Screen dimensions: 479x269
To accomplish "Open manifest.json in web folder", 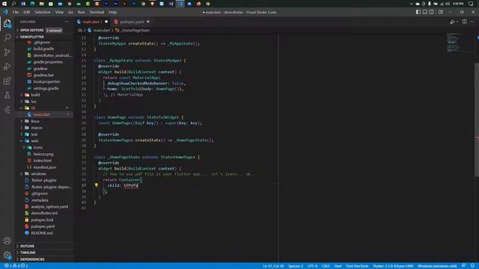I will (x=45, y=167).
